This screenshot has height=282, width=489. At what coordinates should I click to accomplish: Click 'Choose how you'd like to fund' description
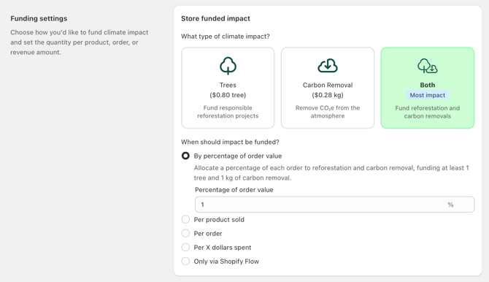80,42
